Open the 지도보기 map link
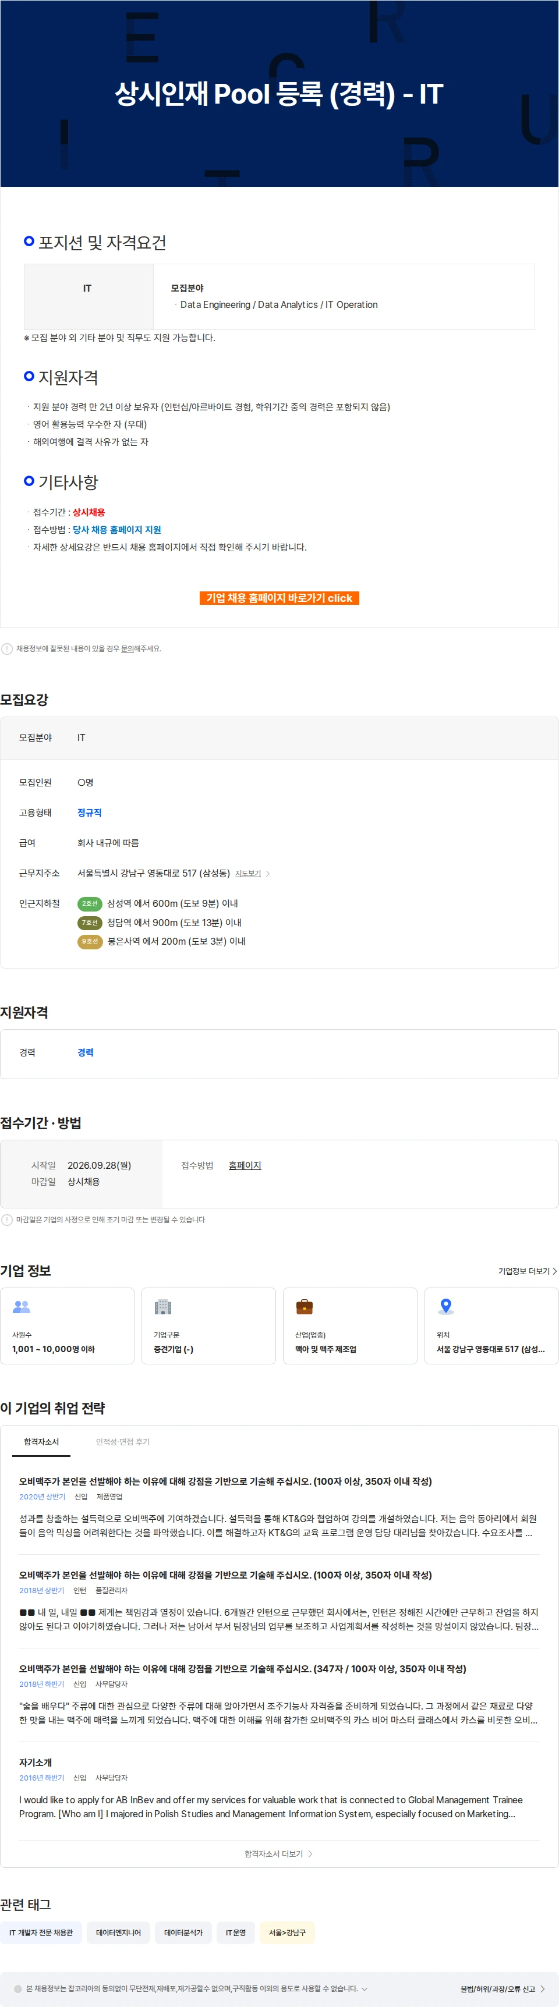Screen dimensions: 559x2007 (248, 873)
